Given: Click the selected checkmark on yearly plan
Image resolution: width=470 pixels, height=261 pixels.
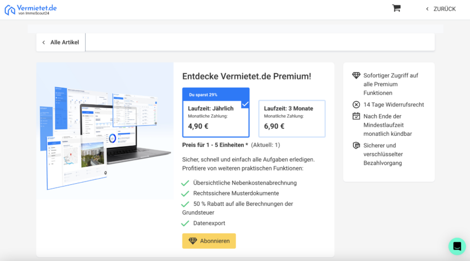Looking at the screenshot, I should [x=245, y=104].
